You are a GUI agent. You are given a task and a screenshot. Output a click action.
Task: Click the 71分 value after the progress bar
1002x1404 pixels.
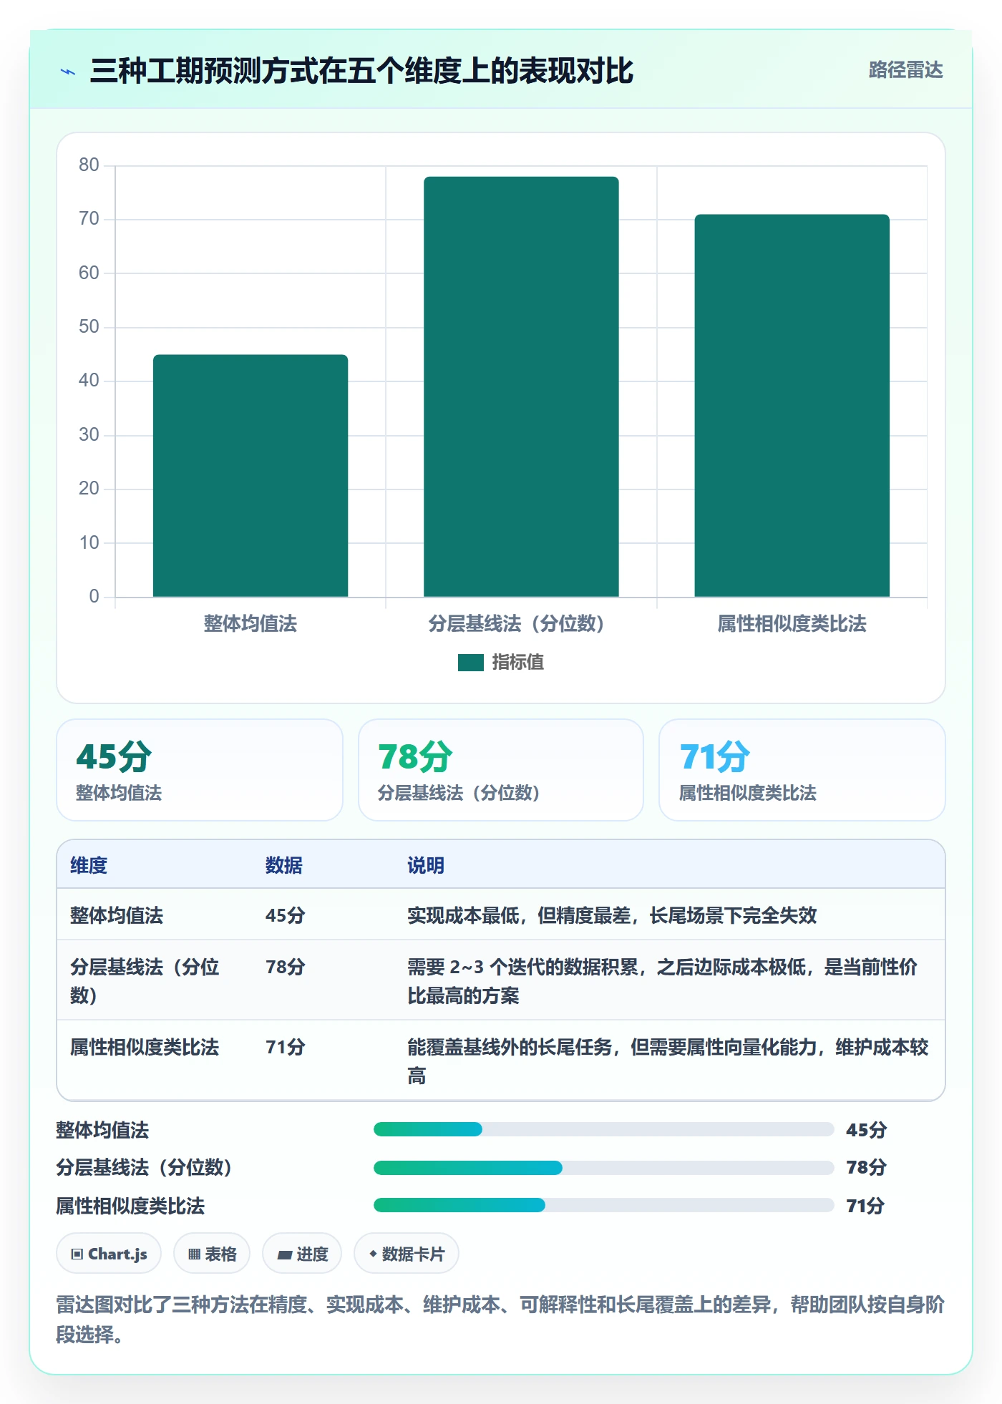tap(865, 1206)
